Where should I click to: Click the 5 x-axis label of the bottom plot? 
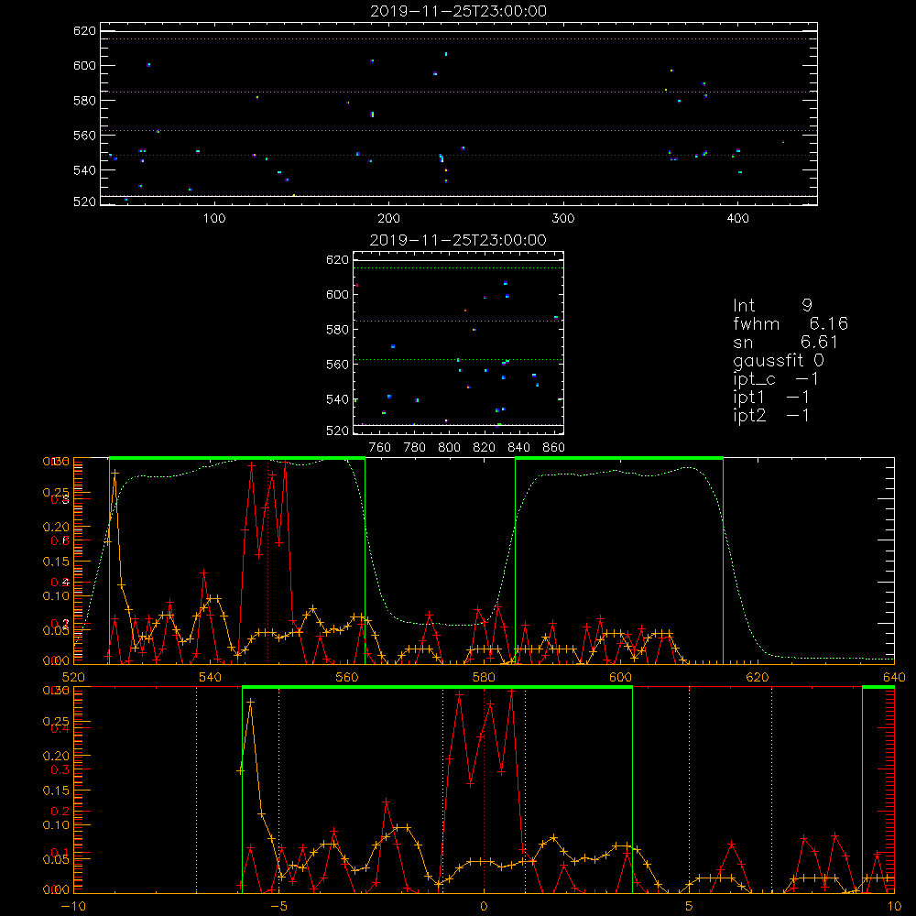tap(690, 907)
